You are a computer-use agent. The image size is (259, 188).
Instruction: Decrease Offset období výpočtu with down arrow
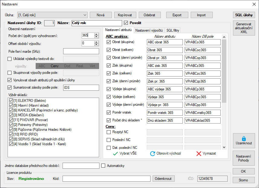coord(96,45)
